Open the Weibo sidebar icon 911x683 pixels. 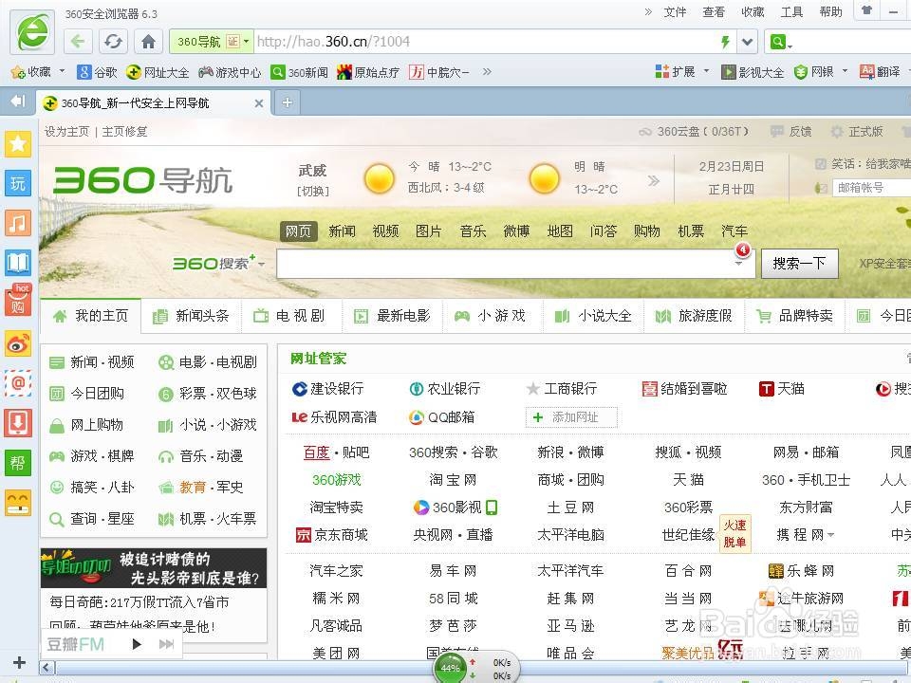pyautogui.click(x=18, y=343)
